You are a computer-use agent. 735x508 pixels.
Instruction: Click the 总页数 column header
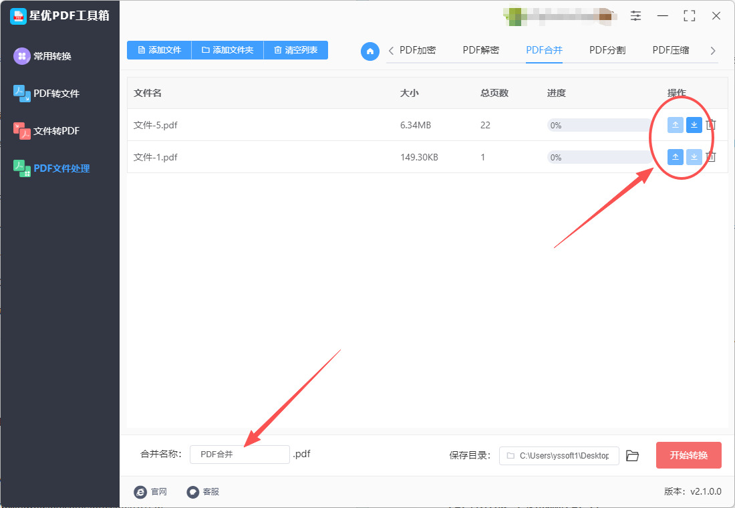494,93
